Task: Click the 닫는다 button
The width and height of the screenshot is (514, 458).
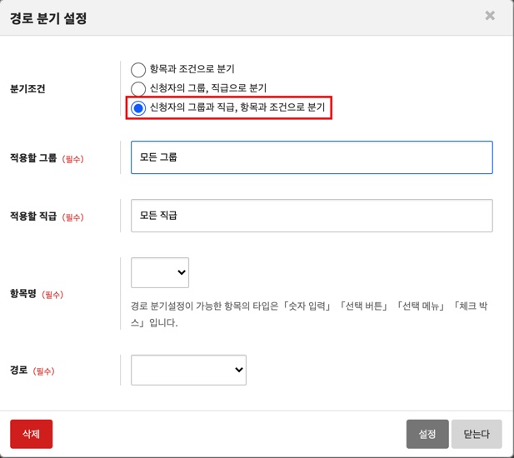Action: [477, 434]
